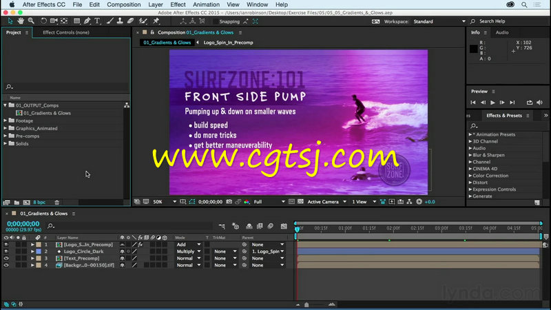Open the Composition menu

[124, 5]
